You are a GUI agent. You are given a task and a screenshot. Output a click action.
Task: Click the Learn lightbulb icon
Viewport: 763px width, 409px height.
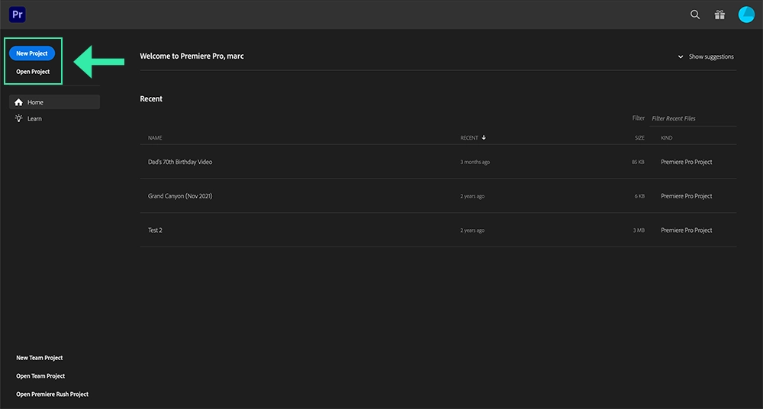point(18,118)
